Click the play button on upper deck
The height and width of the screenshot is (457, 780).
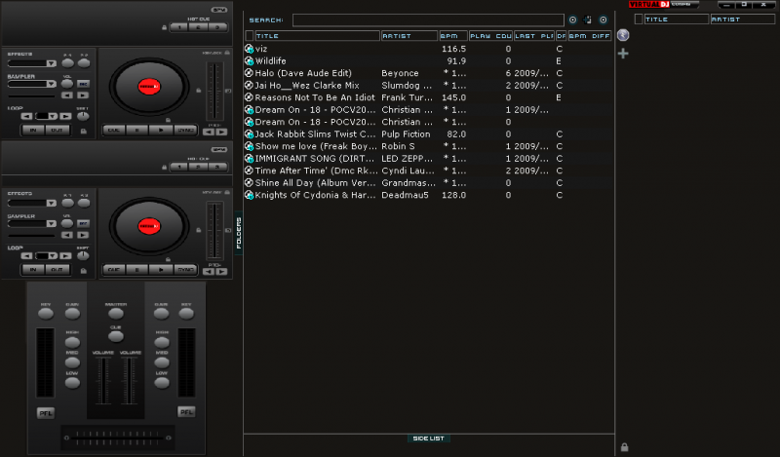[x=161, y=131]
